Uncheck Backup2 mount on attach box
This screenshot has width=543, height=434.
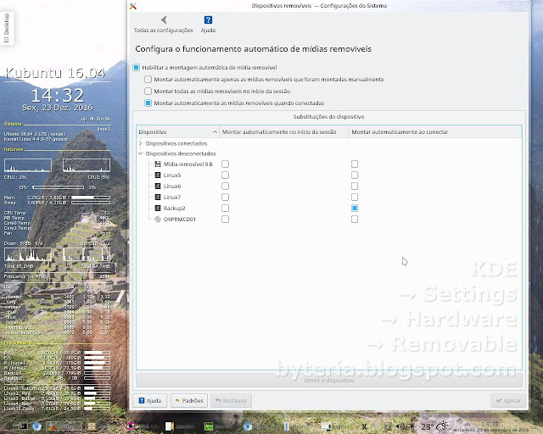[x=355, y=208]
